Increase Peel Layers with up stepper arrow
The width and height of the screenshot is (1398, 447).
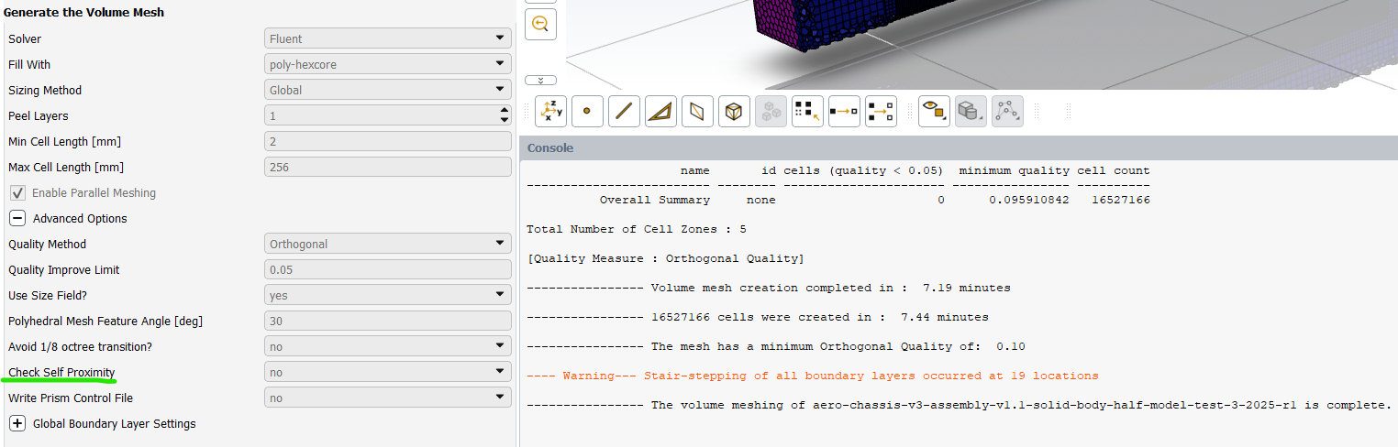pyautogui.click(x=503, y=111)
